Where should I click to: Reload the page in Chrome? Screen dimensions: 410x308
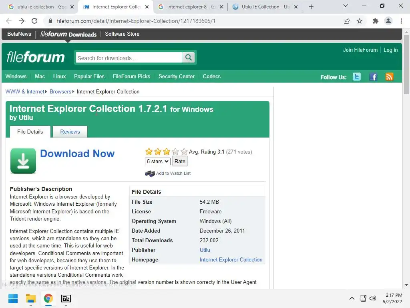(34, 21)
